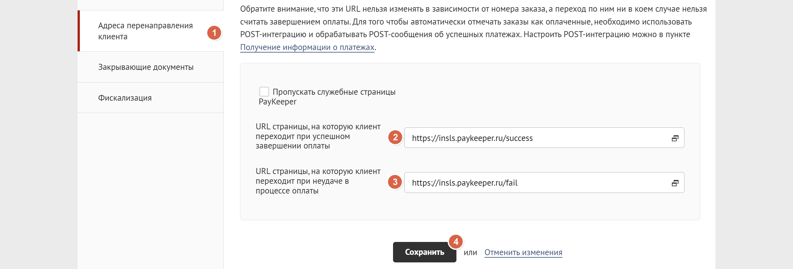Screen dimensions: 793x269
Task: Click the label for successful payment URL
Action: 318,136
